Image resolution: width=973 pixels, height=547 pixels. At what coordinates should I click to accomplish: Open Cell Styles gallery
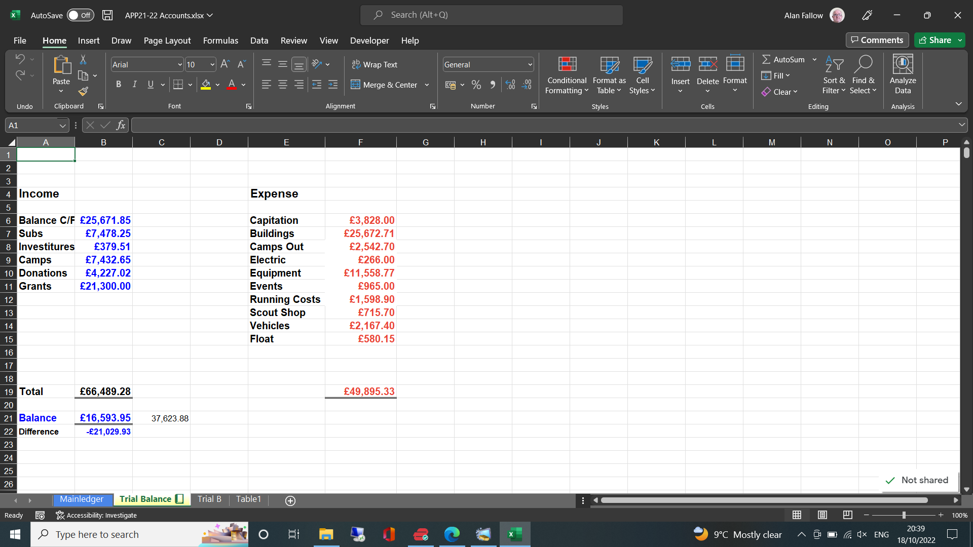coord(642,75)
